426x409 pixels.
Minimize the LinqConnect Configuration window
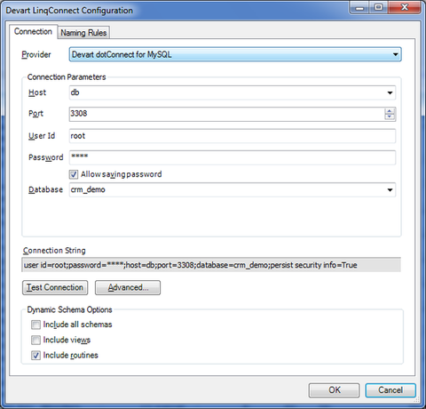click(x=359, y=7)
